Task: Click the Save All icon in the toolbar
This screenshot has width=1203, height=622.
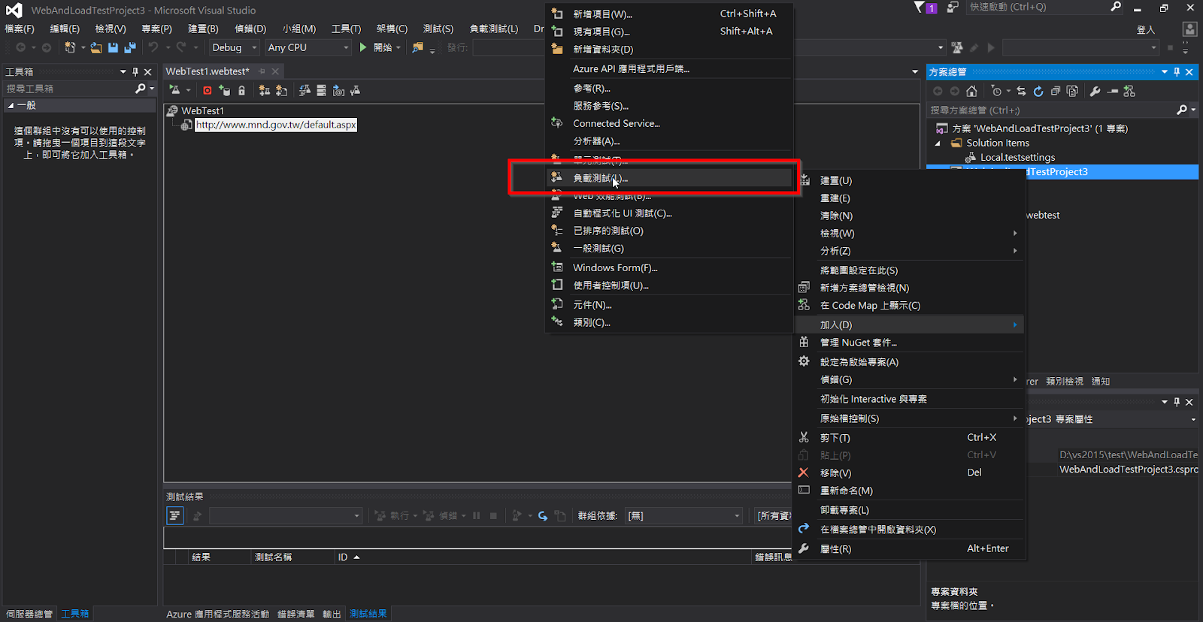Action: [130, 47]
